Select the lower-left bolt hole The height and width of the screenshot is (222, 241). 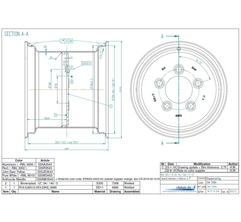tap(167, 105)
